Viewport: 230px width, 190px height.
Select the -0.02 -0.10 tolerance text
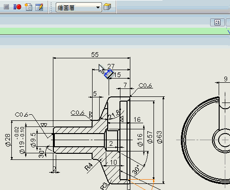coord(19,133)
